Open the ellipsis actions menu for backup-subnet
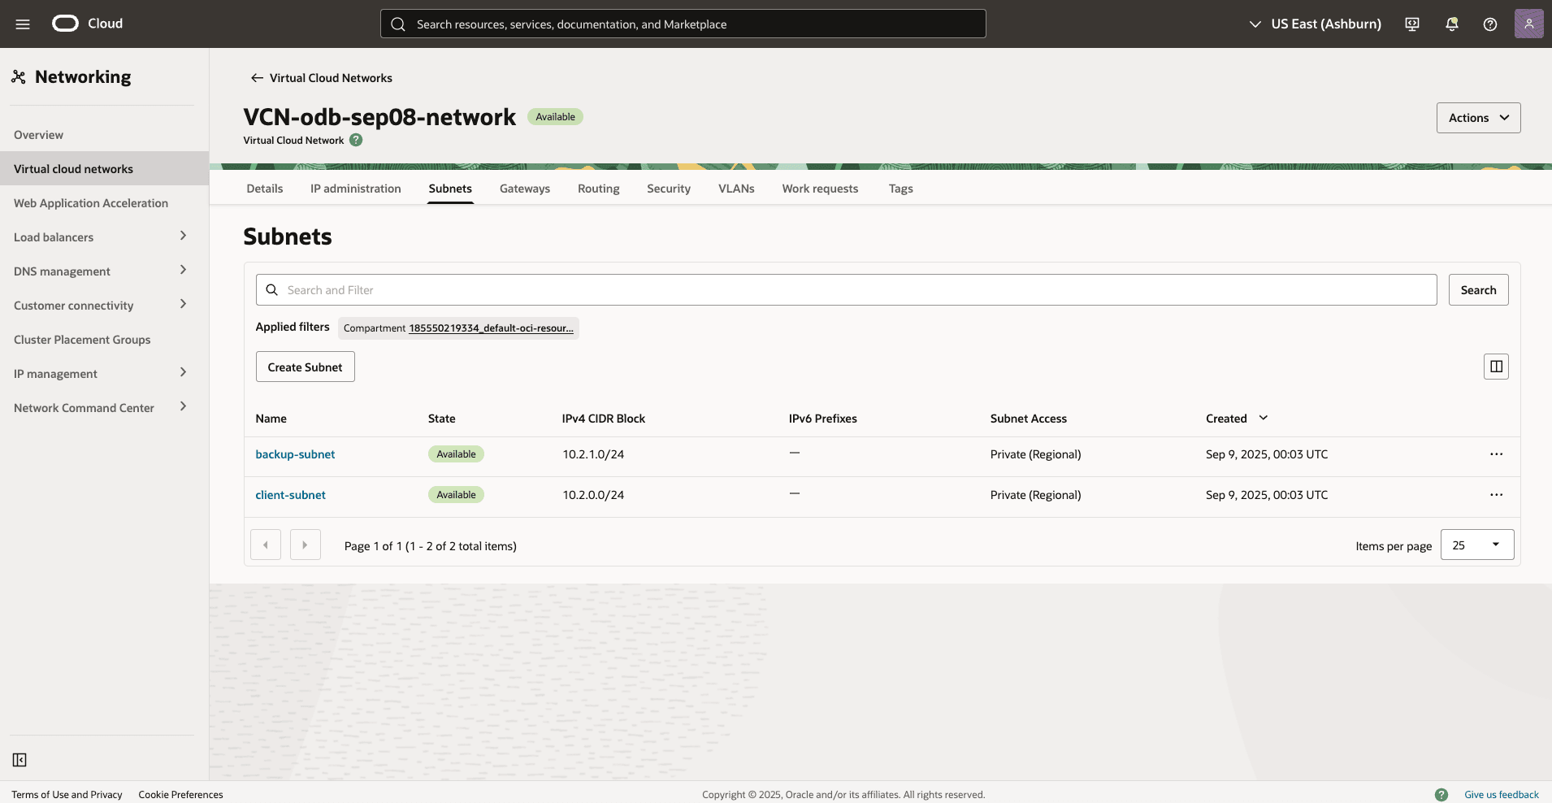1552x803 pixels. 1497,454
